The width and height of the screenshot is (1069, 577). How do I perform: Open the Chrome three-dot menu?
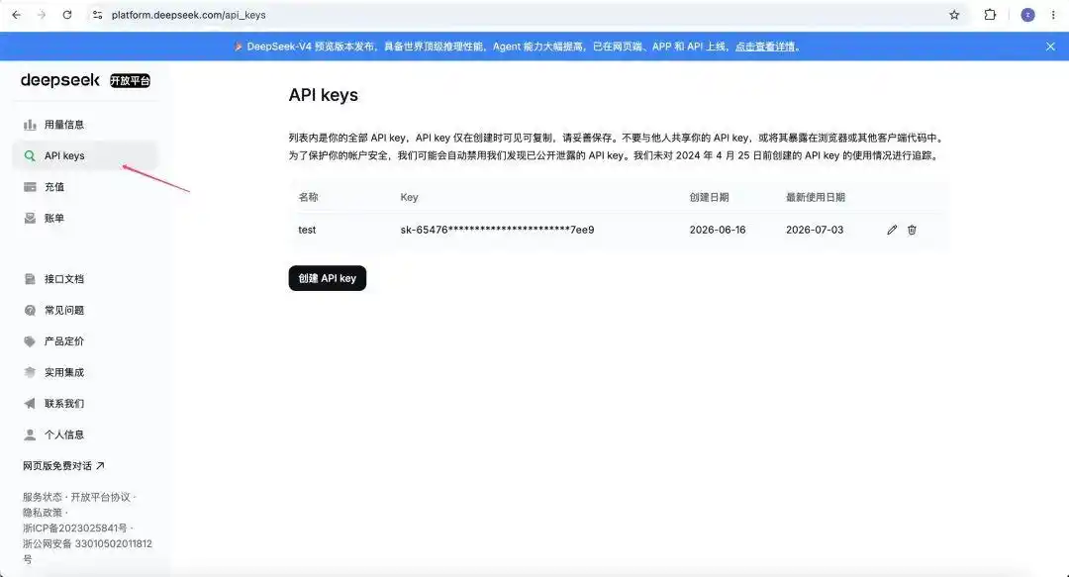(x=1052, y=14)
